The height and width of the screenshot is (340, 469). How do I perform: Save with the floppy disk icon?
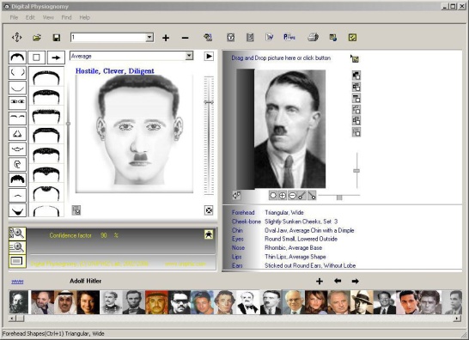pyautogui.click(x=56, y=38)
